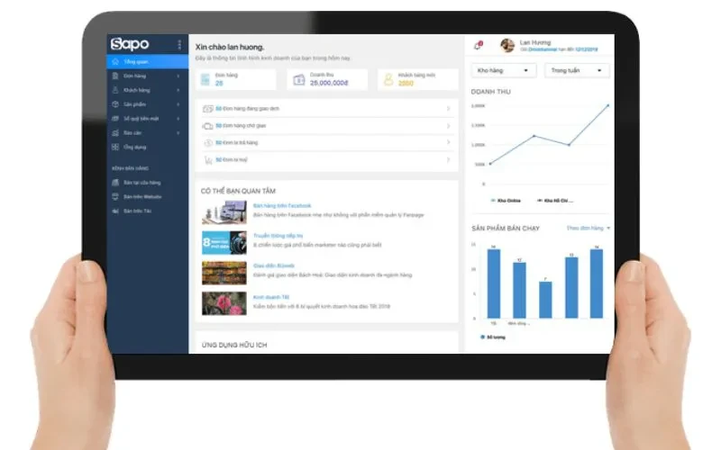Screen dimensions: 721x450
Task: Click the Khách hàng mới person icon
Action: click(x=388, y=79)
